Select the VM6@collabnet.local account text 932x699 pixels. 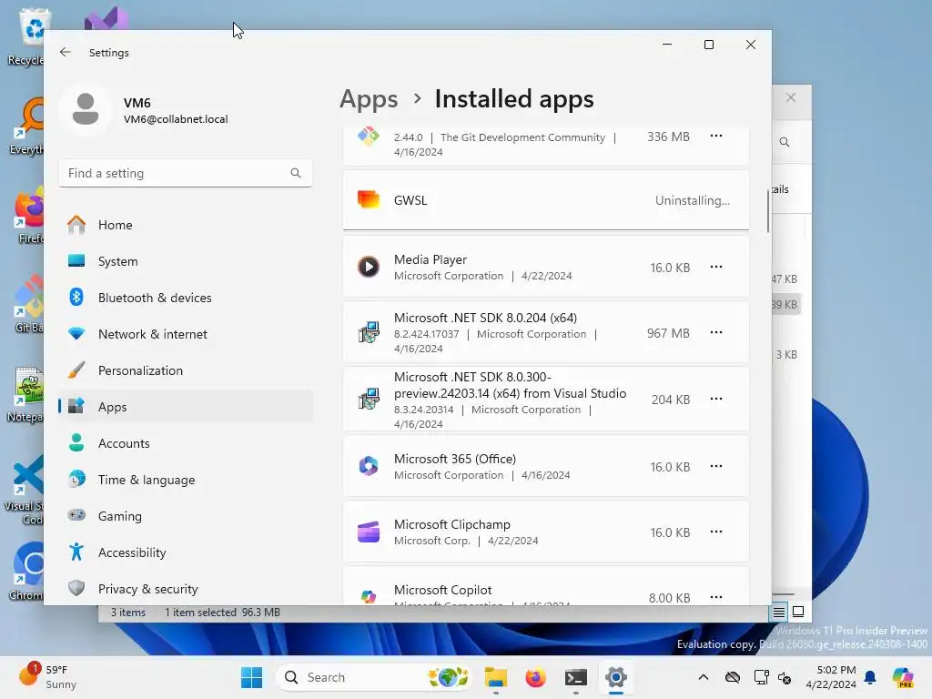point(176,119)
